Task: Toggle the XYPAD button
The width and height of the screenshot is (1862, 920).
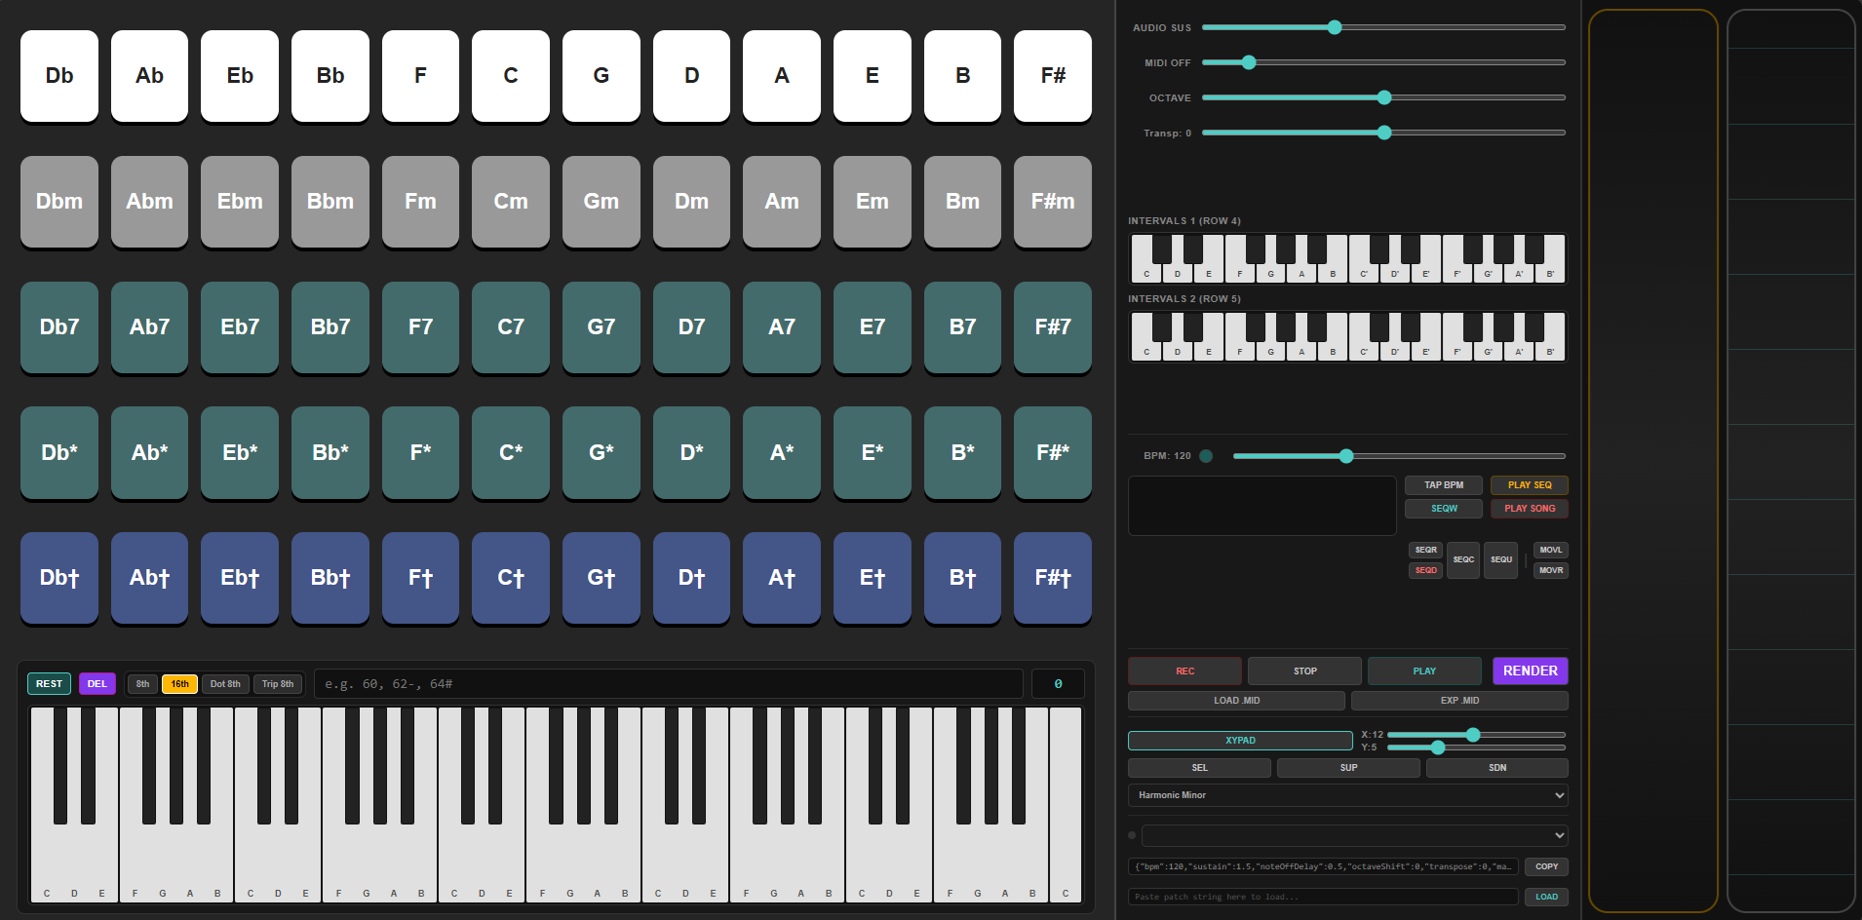Action: click(x=1240, y=741)
